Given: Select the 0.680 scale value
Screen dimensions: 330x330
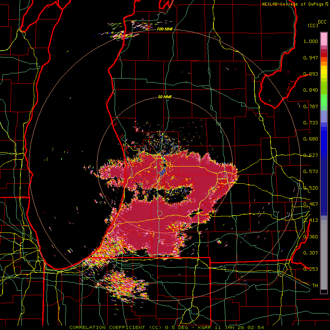Looking at the screenshot, I should [x=311, y=139].
